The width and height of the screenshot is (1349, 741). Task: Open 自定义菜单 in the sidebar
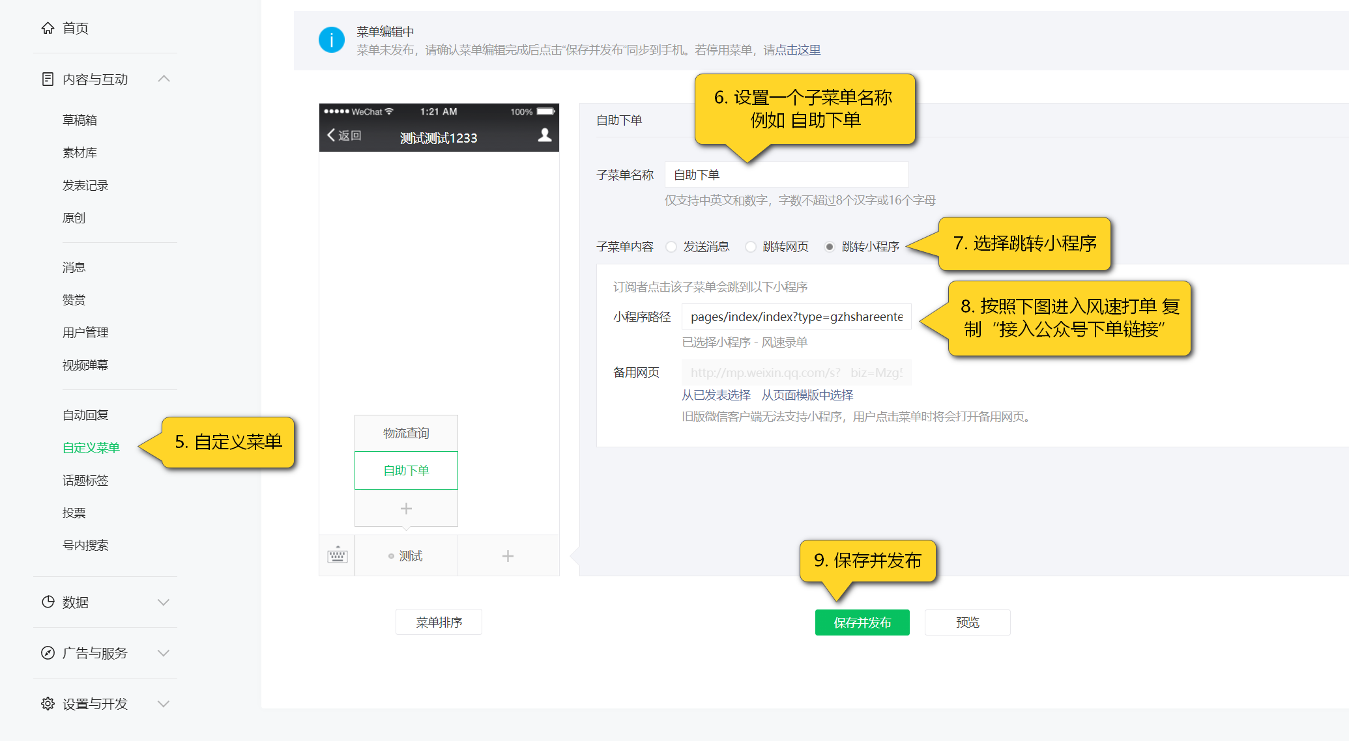pos(91,447)
